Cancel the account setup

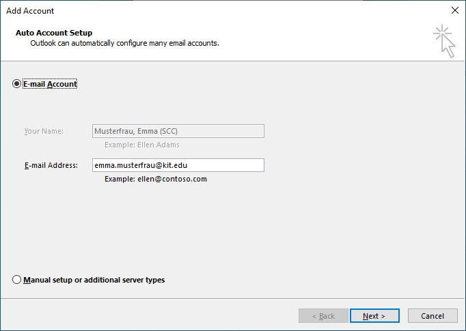(433, 316)
